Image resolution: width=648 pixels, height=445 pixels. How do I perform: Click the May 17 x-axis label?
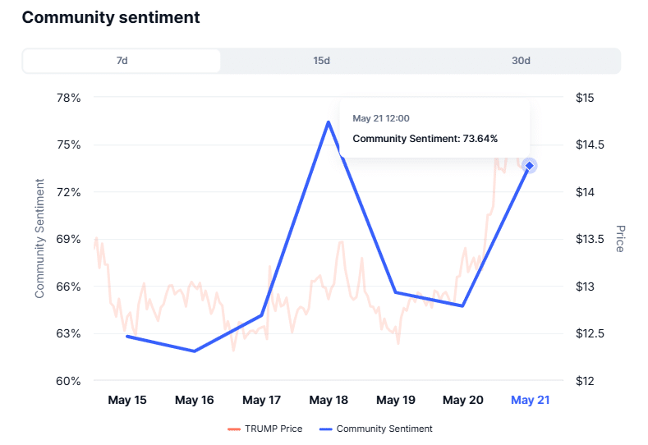coord(262,400)
